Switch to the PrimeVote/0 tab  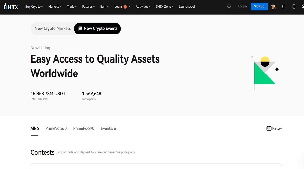pos(56,128)
